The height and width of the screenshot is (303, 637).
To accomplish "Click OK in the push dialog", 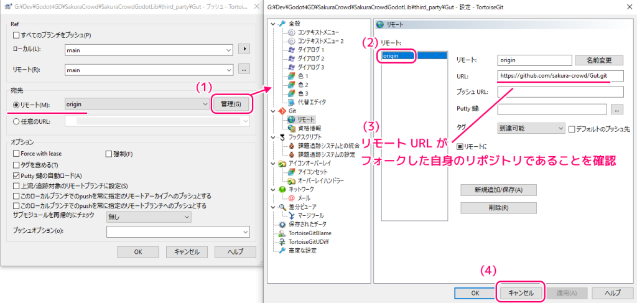I will coord(137,252).
